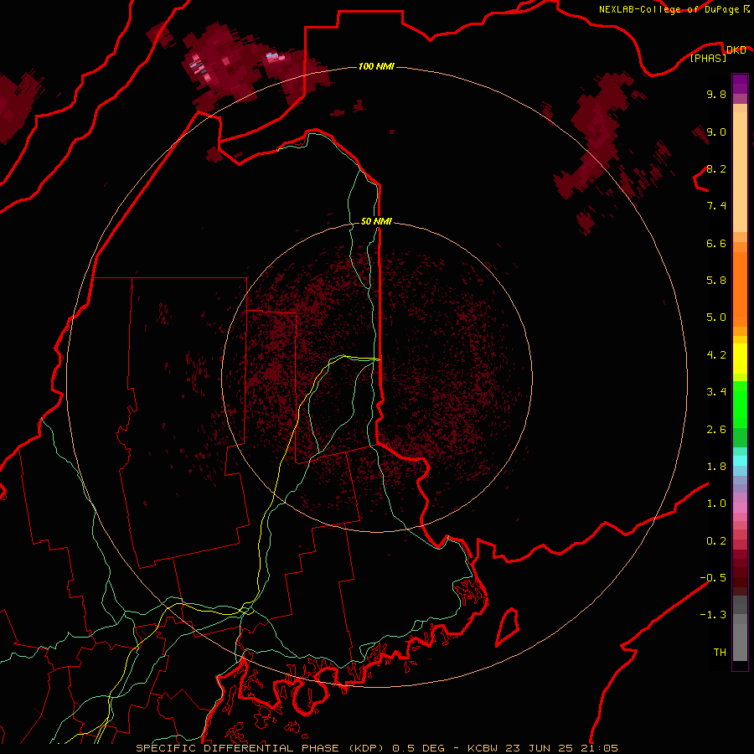
Task: Click the 2.6 scale value label
Action: tap(716, 430)
